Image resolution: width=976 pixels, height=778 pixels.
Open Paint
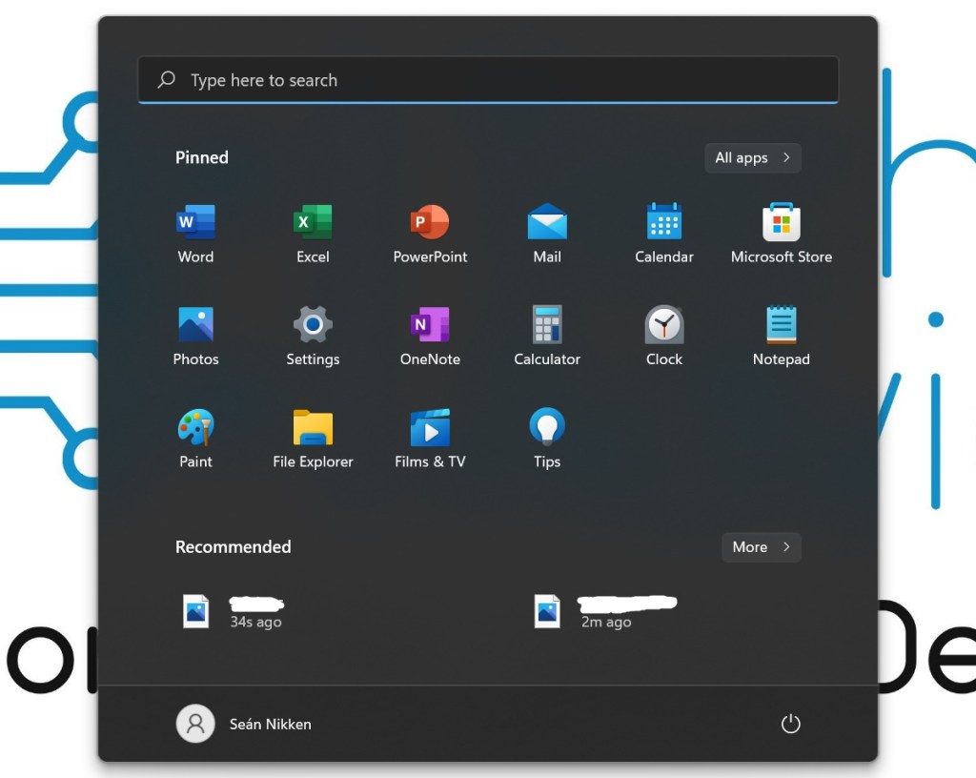click(194, 435)
